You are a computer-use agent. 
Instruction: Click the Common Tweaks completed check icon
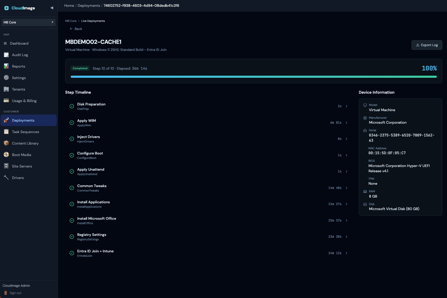[72, 188]
